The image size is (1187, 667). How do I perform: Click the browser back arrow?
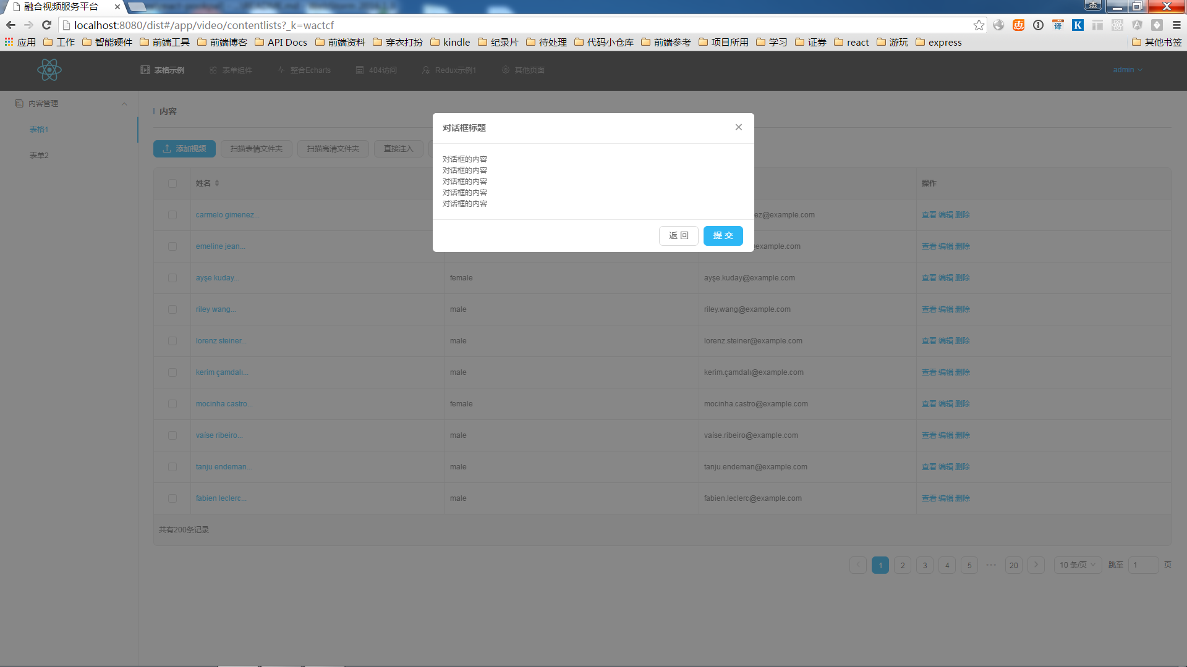(11, 25)
